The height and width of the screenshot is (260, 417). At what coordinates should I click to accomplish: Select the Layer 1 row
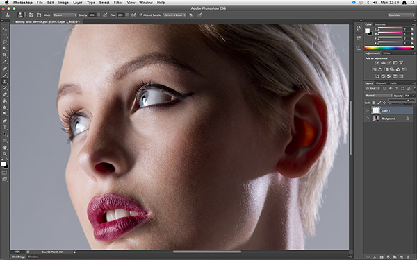389,110
